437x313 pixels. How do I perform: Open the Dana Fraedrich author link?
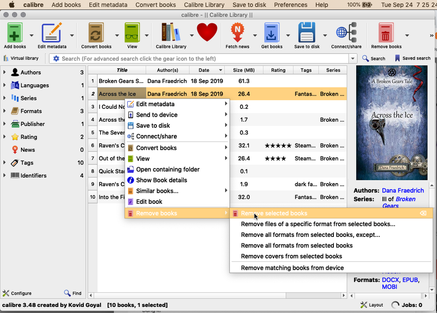(x=403, y=190)
